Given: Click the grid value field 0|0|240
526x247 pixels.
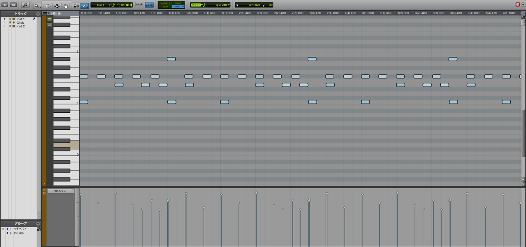Looking at the screenshot, I should point(221,5).
